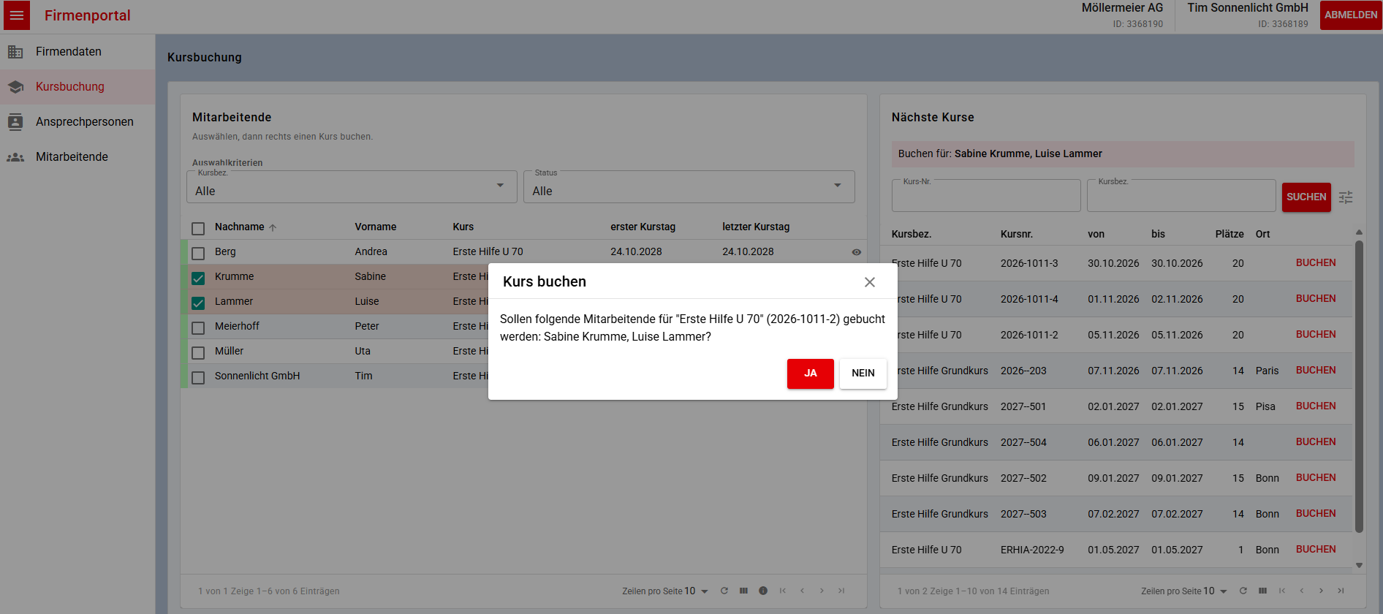Check the checkbox for Berg
Viewport: 1383px width, 614px height.
tap(198, 253)
